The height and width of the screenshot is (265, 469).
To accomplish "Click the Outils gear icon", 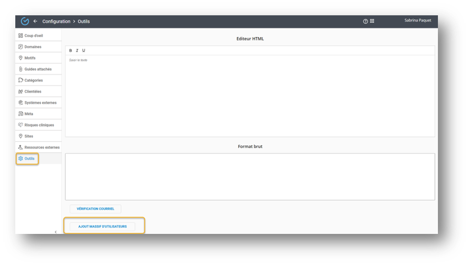I will pos(21,158).
